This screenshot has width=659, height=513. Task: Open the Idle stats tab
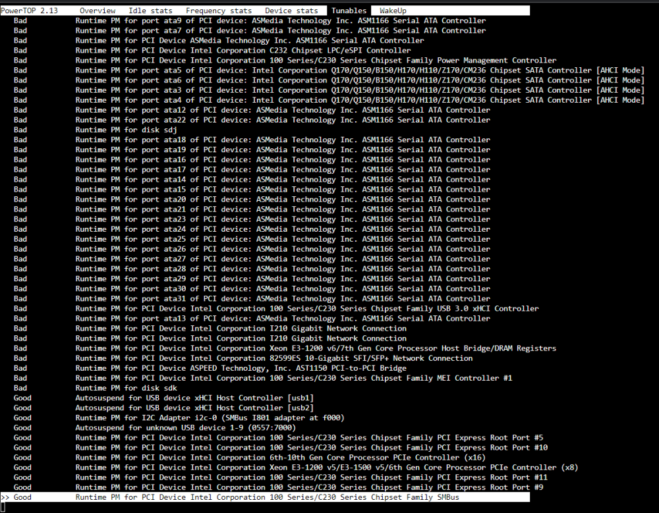coord(150,11)
